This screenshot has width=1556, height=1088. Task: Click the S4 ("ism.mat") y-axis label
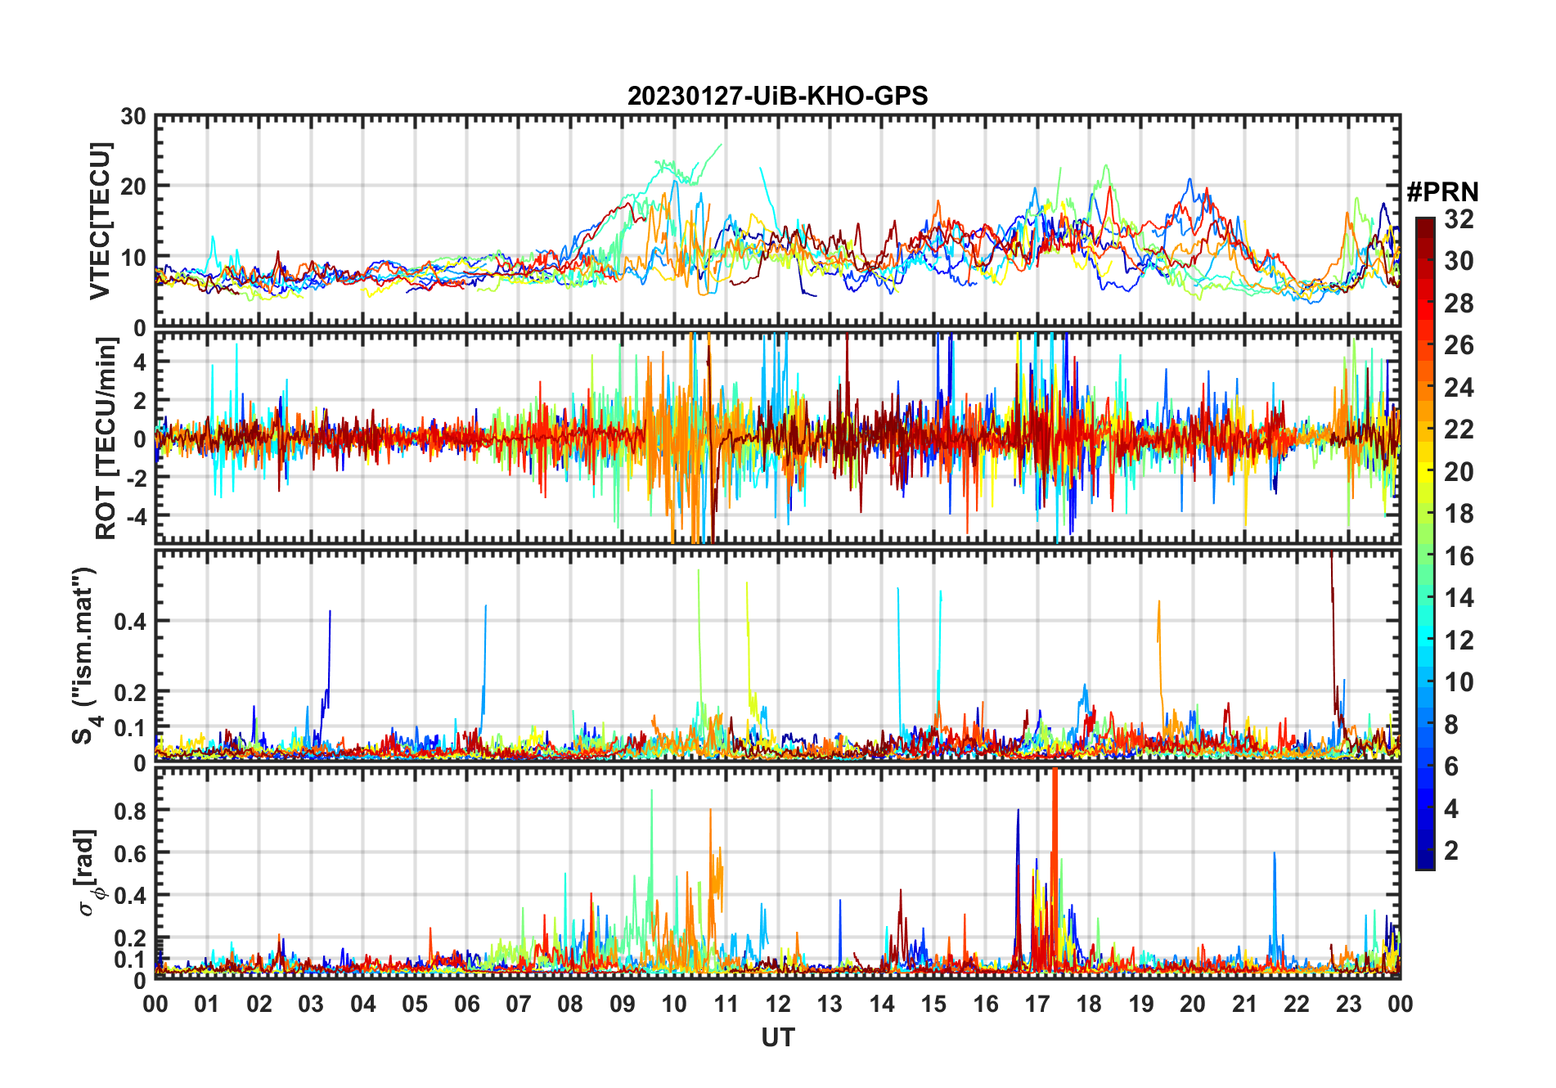coord(85,656)
